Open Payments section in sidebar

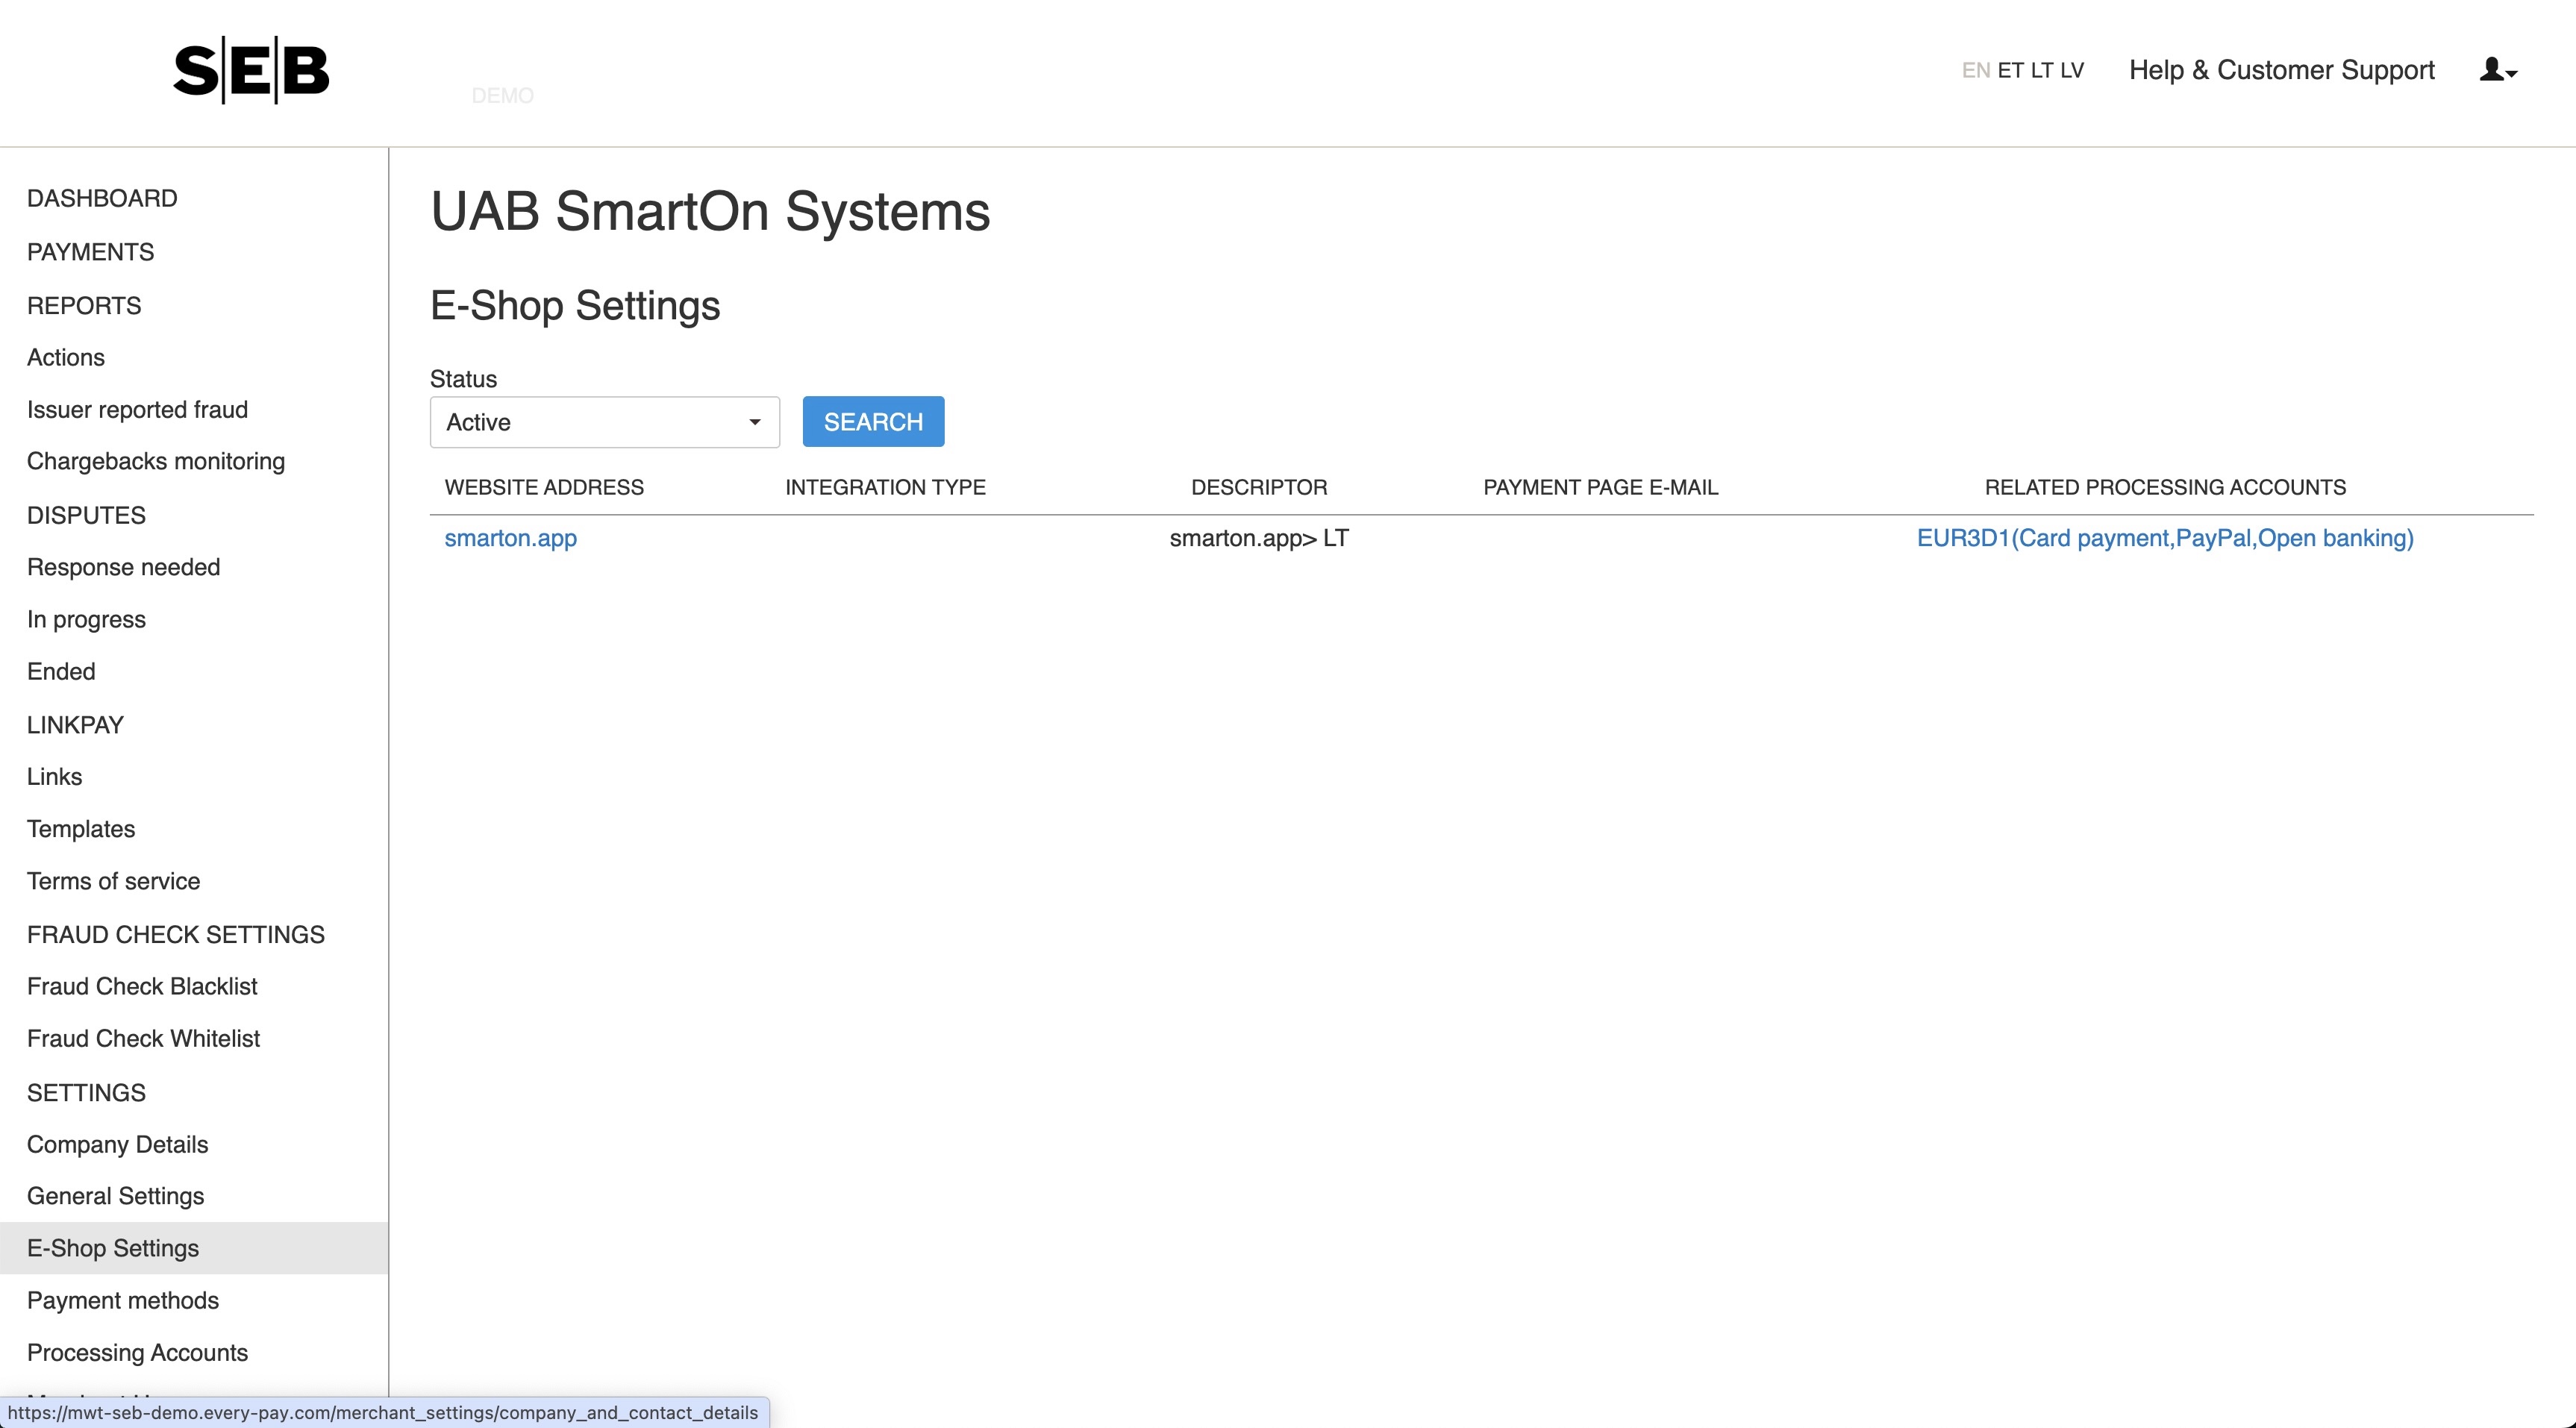[x=90, y=252]
